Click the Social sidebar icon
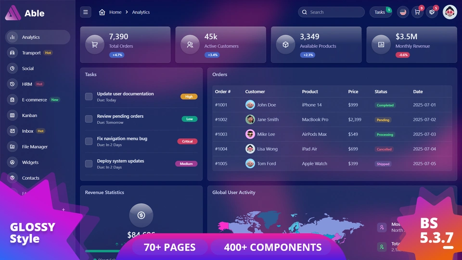The image size is (462, 260). (12, 68)
